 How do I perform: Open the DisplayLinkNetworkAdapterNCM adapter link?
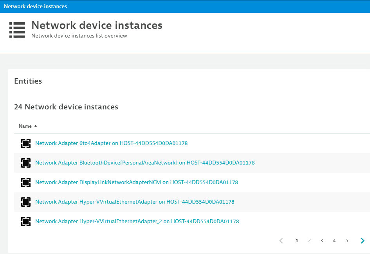[x=137, y=182]
